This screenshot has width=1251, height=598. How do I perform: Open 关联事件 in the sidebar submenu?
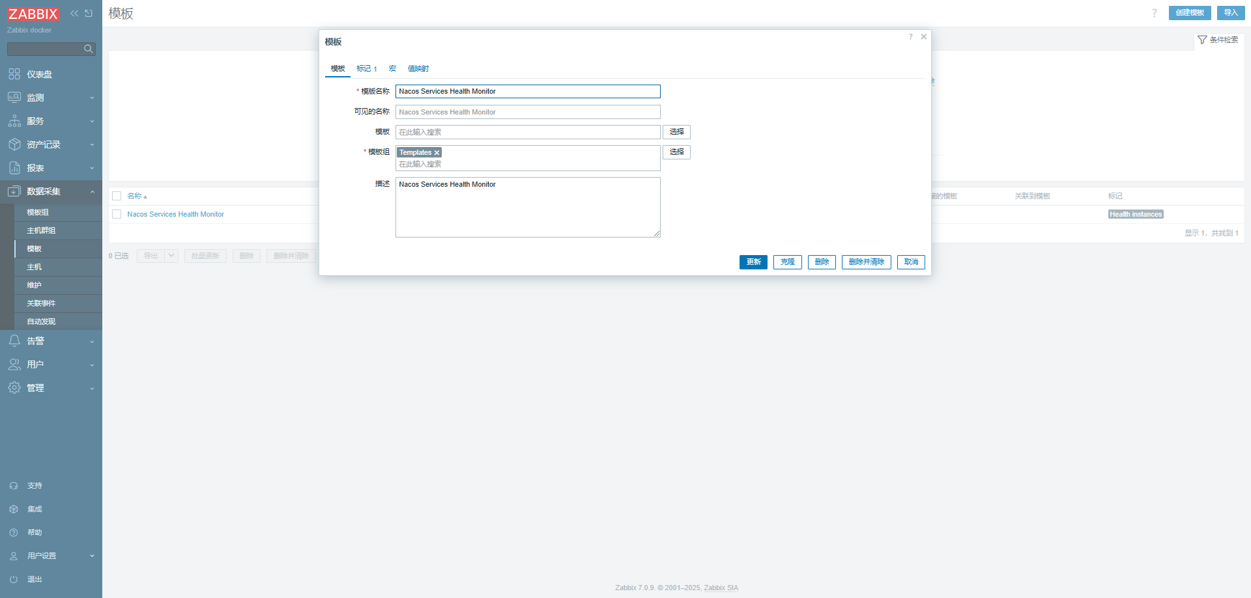58,303
